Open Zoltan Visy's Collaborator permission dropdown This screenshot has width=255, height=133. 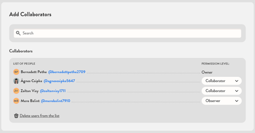222,91
